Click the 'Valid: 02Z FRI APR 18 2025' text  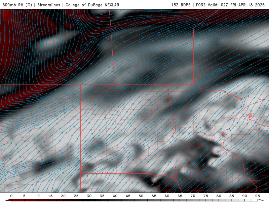click(x=236, y=5)
